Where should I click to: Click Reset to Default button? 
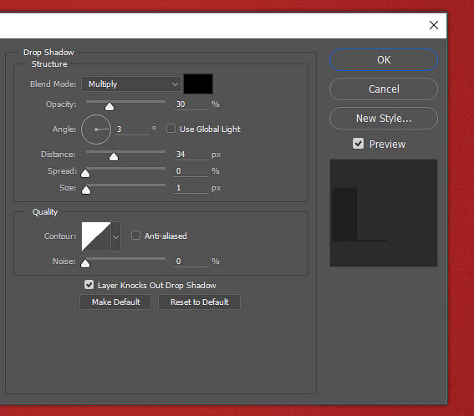(x=200, y=302)
